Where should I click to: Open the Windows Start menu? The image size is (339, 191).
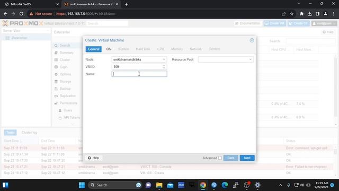click(82, 185)
